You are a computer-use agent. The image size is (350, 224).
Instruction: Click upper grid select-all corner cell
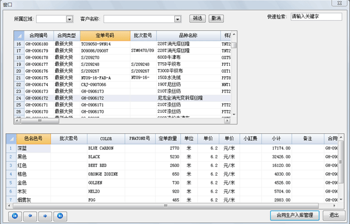(19, 35)
